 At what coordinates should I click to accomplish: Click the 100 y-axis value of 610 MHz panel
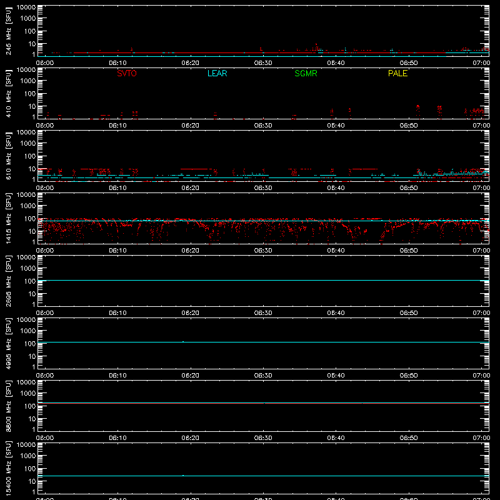(30, 156)
